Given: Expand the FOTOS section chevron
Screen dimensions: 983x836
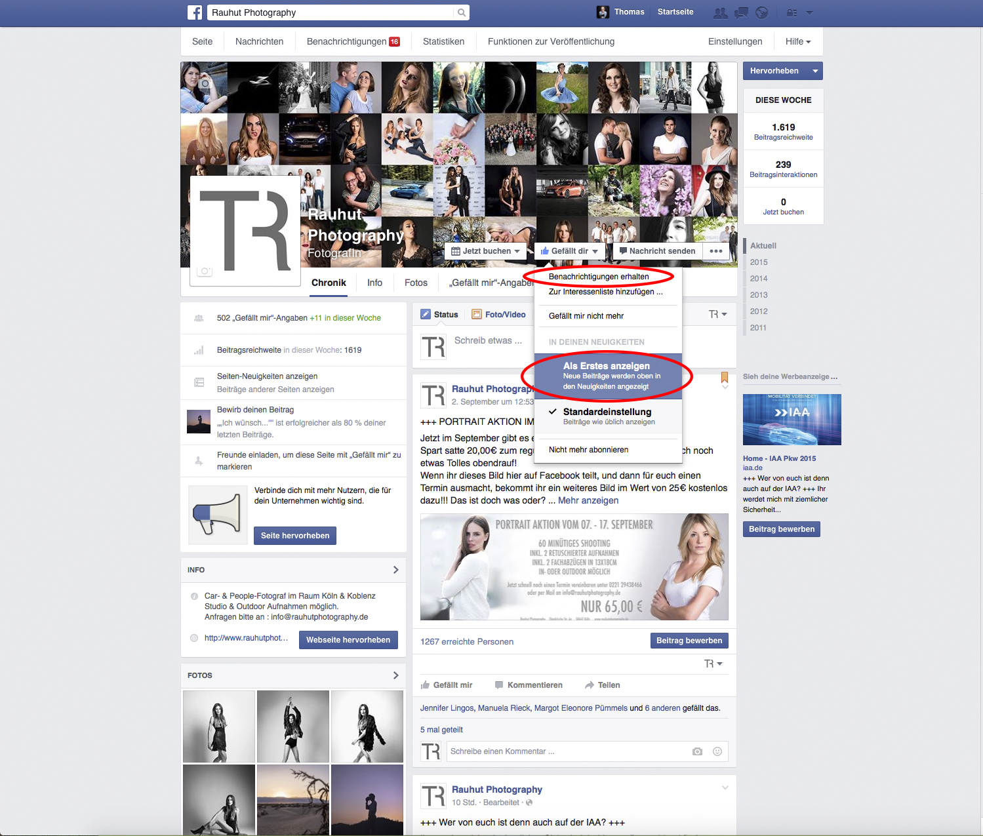Looking at the screenshot, I should (395, 675).
